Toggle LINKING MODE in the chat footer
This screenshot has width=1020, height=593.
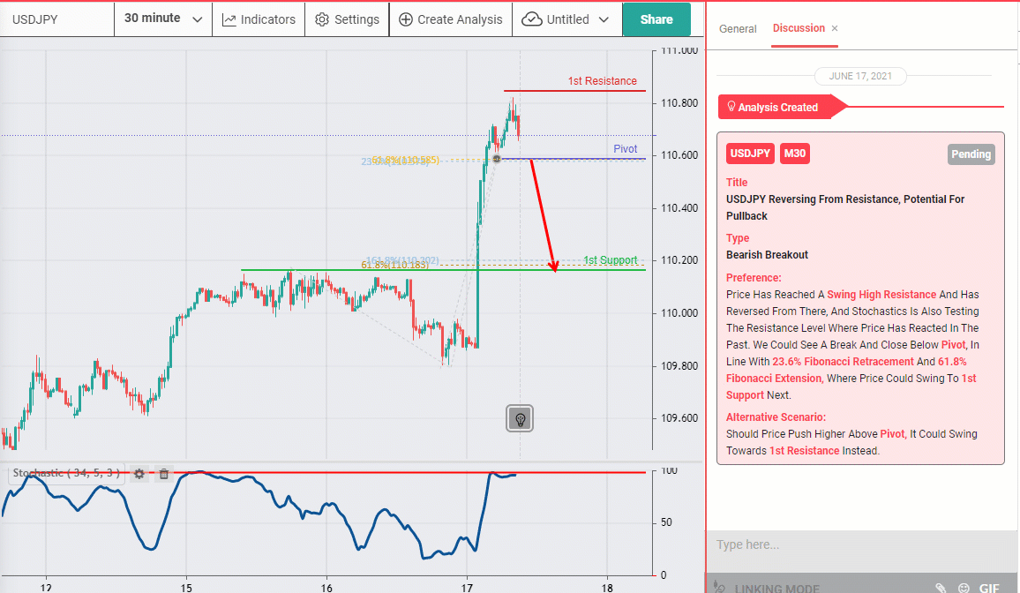[x=776, y=588]
